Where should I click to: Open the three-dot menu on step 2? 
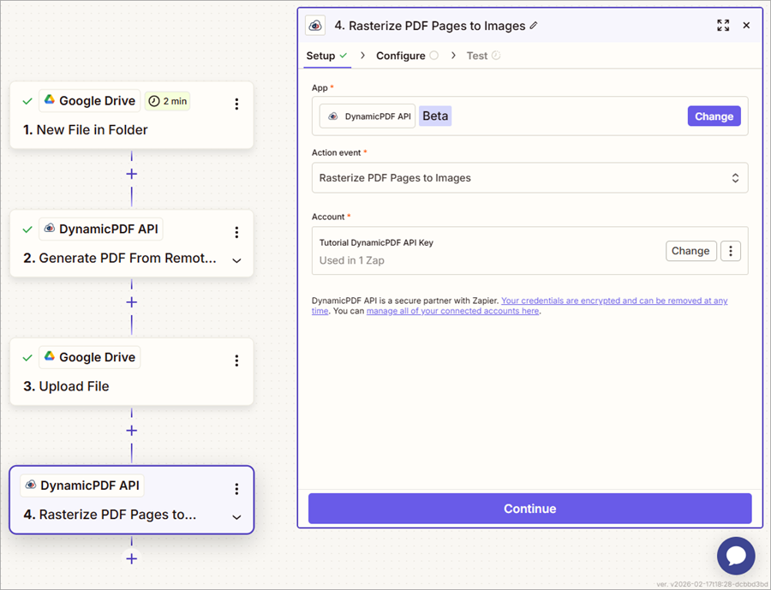tap(236, 232)
